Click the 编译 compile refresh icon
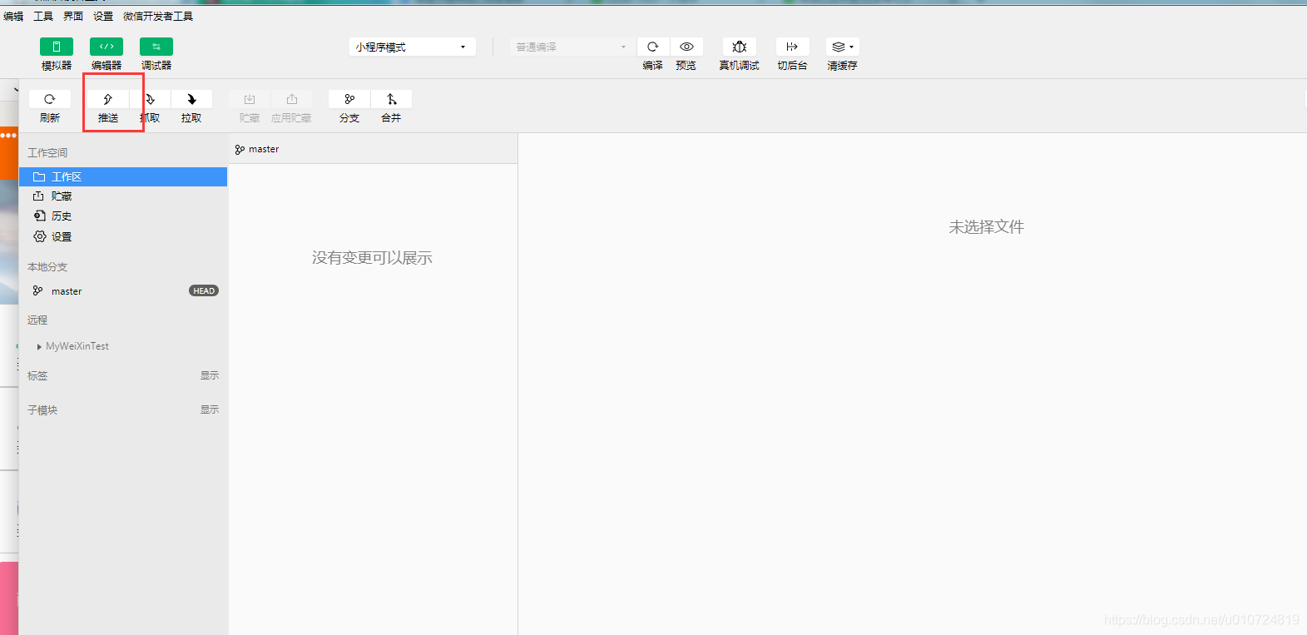 tap(653, 47)
